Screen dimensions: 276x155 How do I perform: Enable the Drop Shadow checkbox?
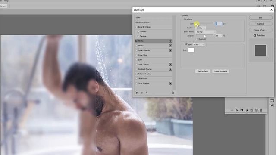click(136, 83)
